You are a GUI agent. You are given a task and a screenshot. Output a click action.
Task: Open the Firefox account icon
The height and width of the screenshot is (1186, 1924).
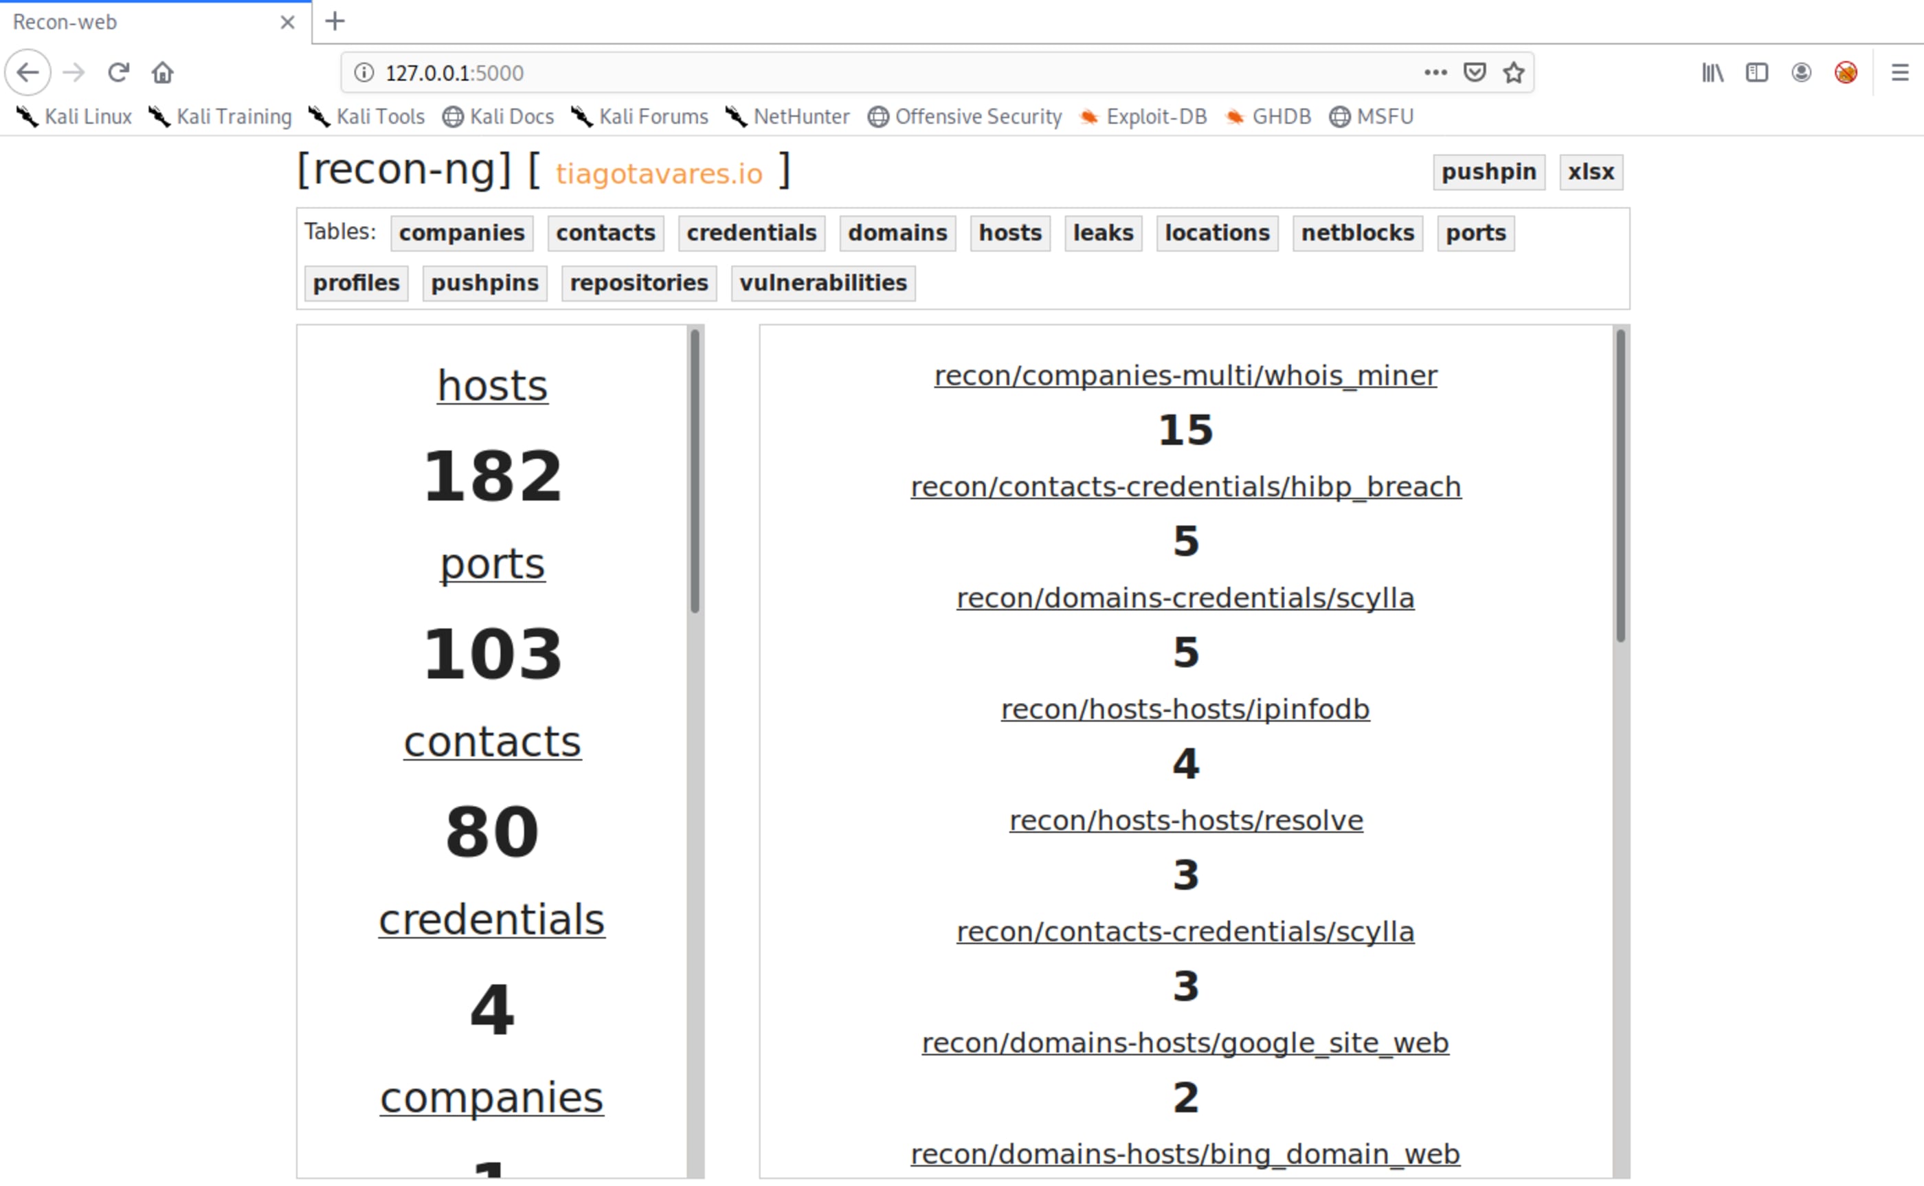(x=1801, y=72)
